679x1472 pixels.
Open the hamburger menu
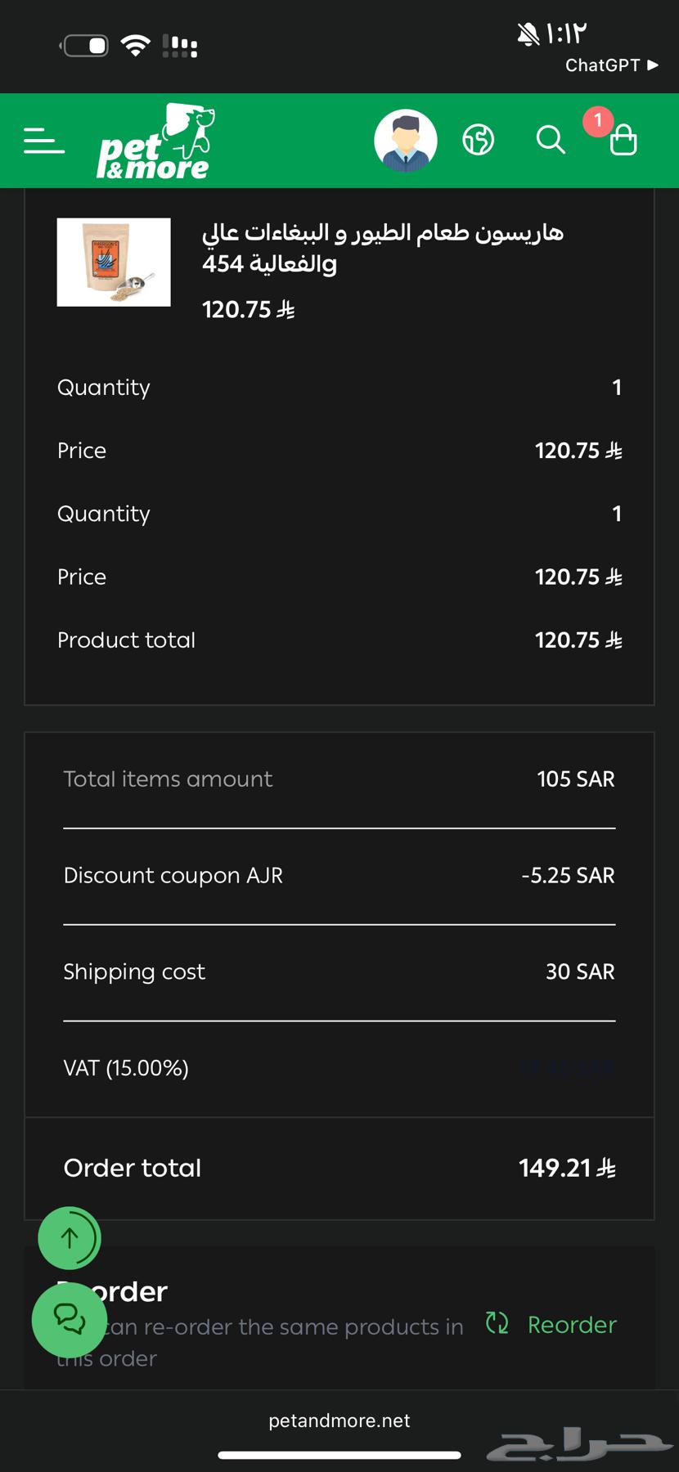(x=44, y=141)
